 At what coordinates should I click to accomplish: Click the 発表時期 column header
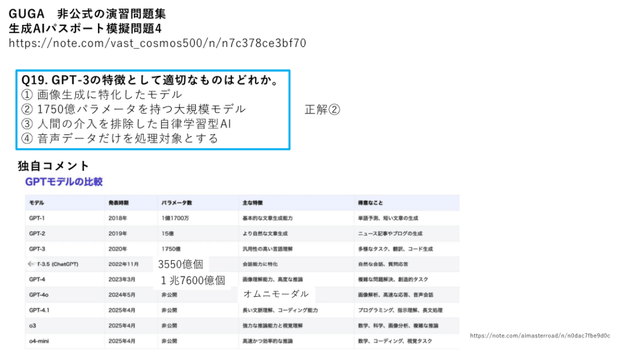click(118, 203)
